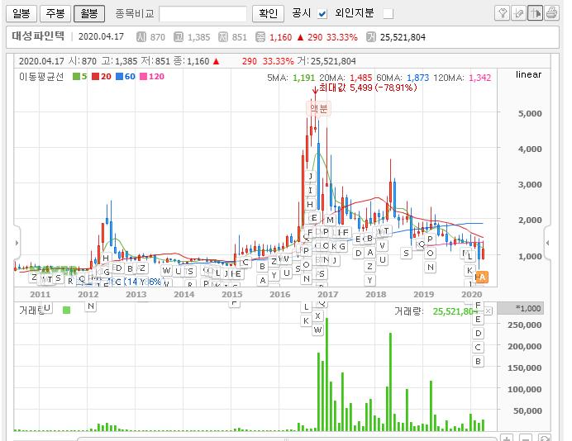Open the 액분 stock split marker
This screenshot has width=572, height=441.
click(318, 108)
